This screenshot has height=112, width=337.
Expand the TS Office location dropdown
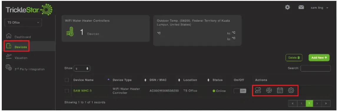click(x=23, y=23)
